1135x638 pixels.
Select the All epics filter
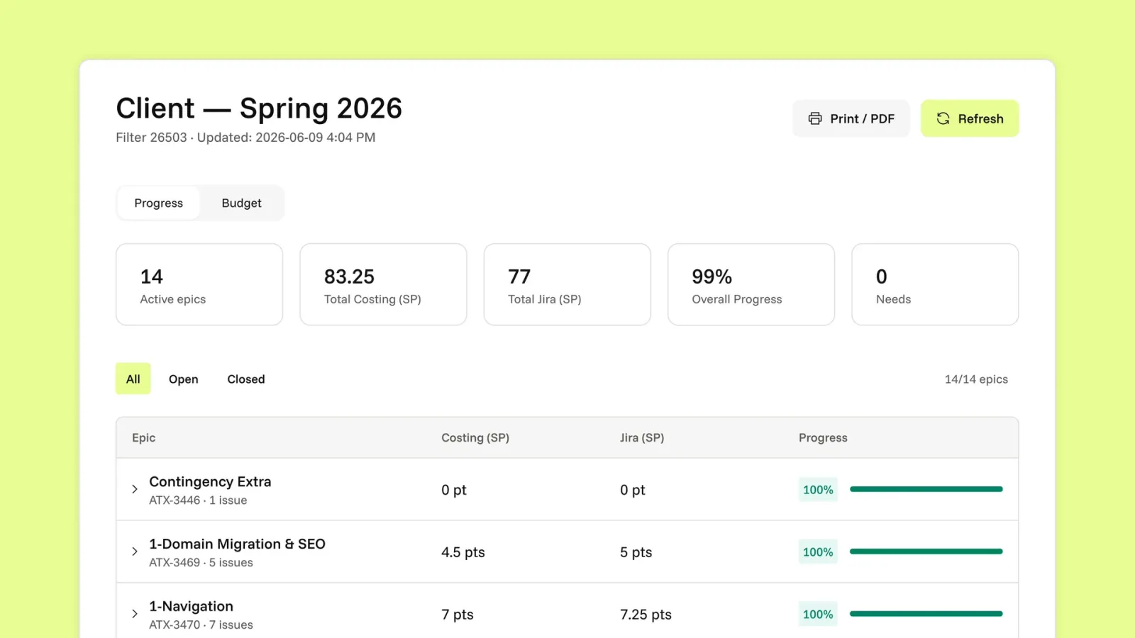133,379
